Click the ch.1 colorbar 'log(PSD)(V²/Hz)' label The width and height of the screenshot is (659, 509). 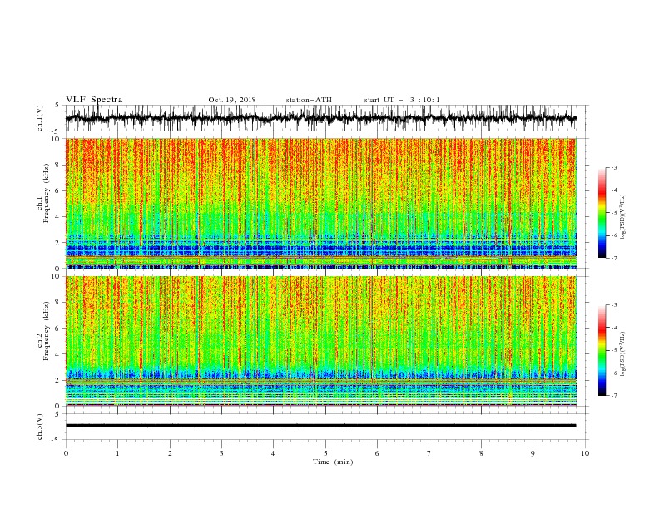[x=622, y=217]
